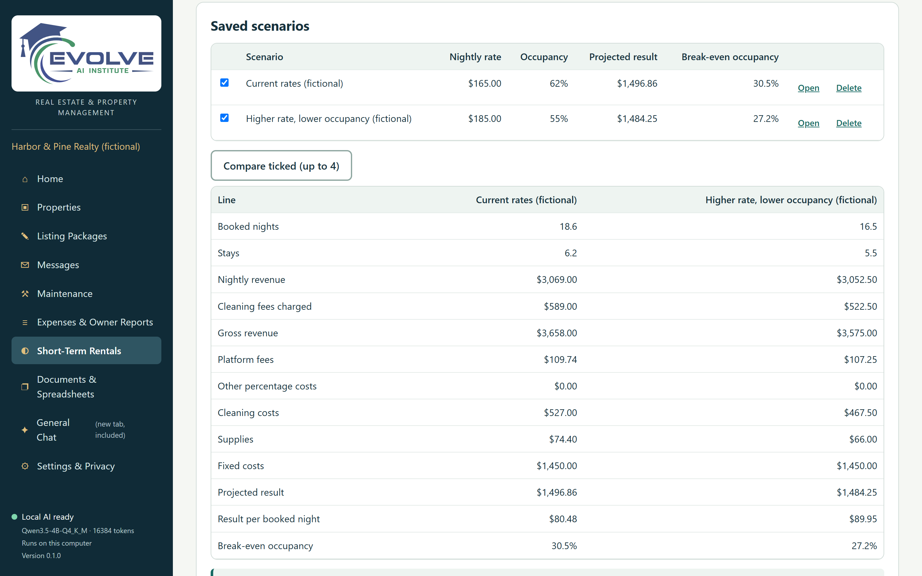Viewport: 922px width, 576px height.
Task: Click the Home house icon
Action: (25, 179)
